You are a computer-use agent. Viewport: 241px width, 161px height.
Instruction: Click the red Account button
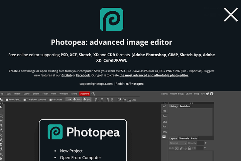pos(85,94)
